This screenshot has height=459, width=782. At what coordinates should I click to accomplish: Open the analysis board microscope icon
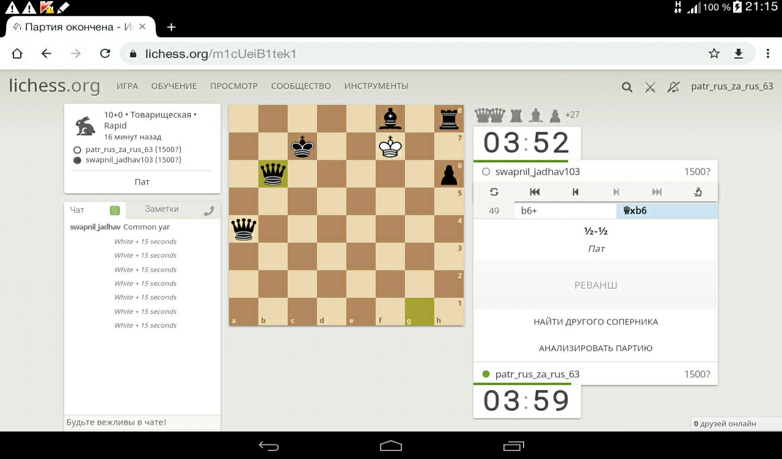pyautogui.click(x=698, y=192)
